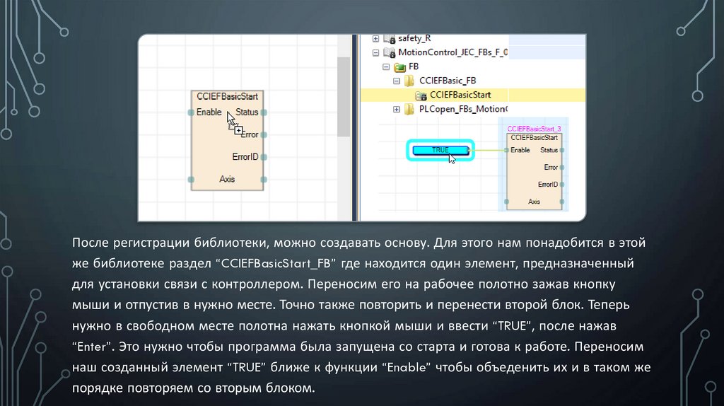The width and height of the screenshot is (724, 406).
Task: Click the ErrorID output pin on left block
Action: tap(264, 157)
